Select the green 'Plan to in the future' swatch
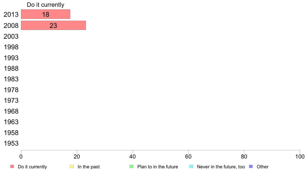This screenshot has width=307, height=190. (x=132, y=167)
